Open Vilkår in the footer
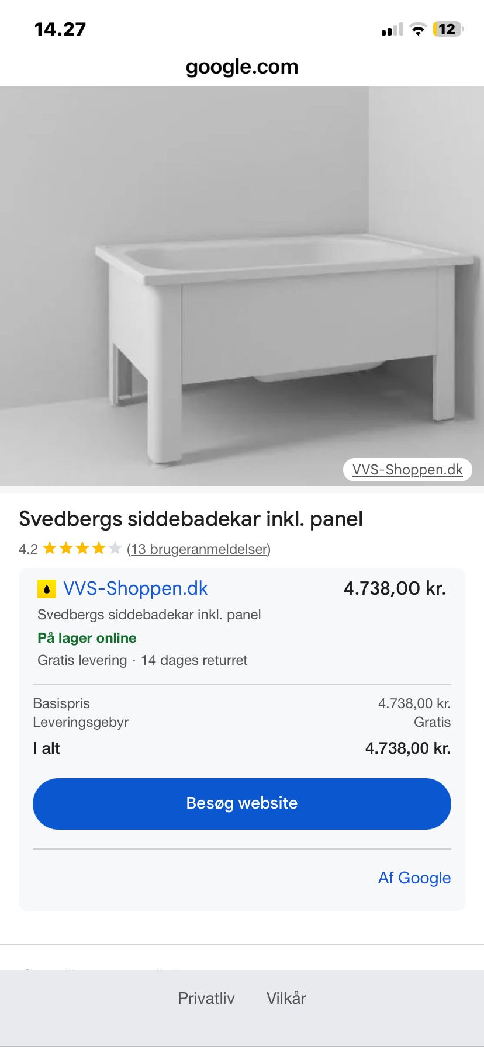Viewport: 484px width, 1047px height. 286,998
